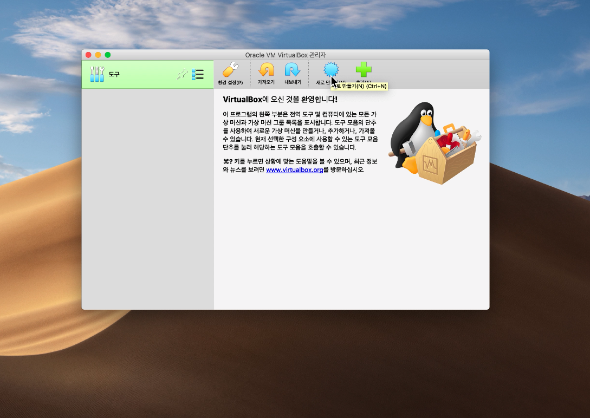Click the Tux penguin toolbox image
590x418 pixels.
tap(435, 143)
